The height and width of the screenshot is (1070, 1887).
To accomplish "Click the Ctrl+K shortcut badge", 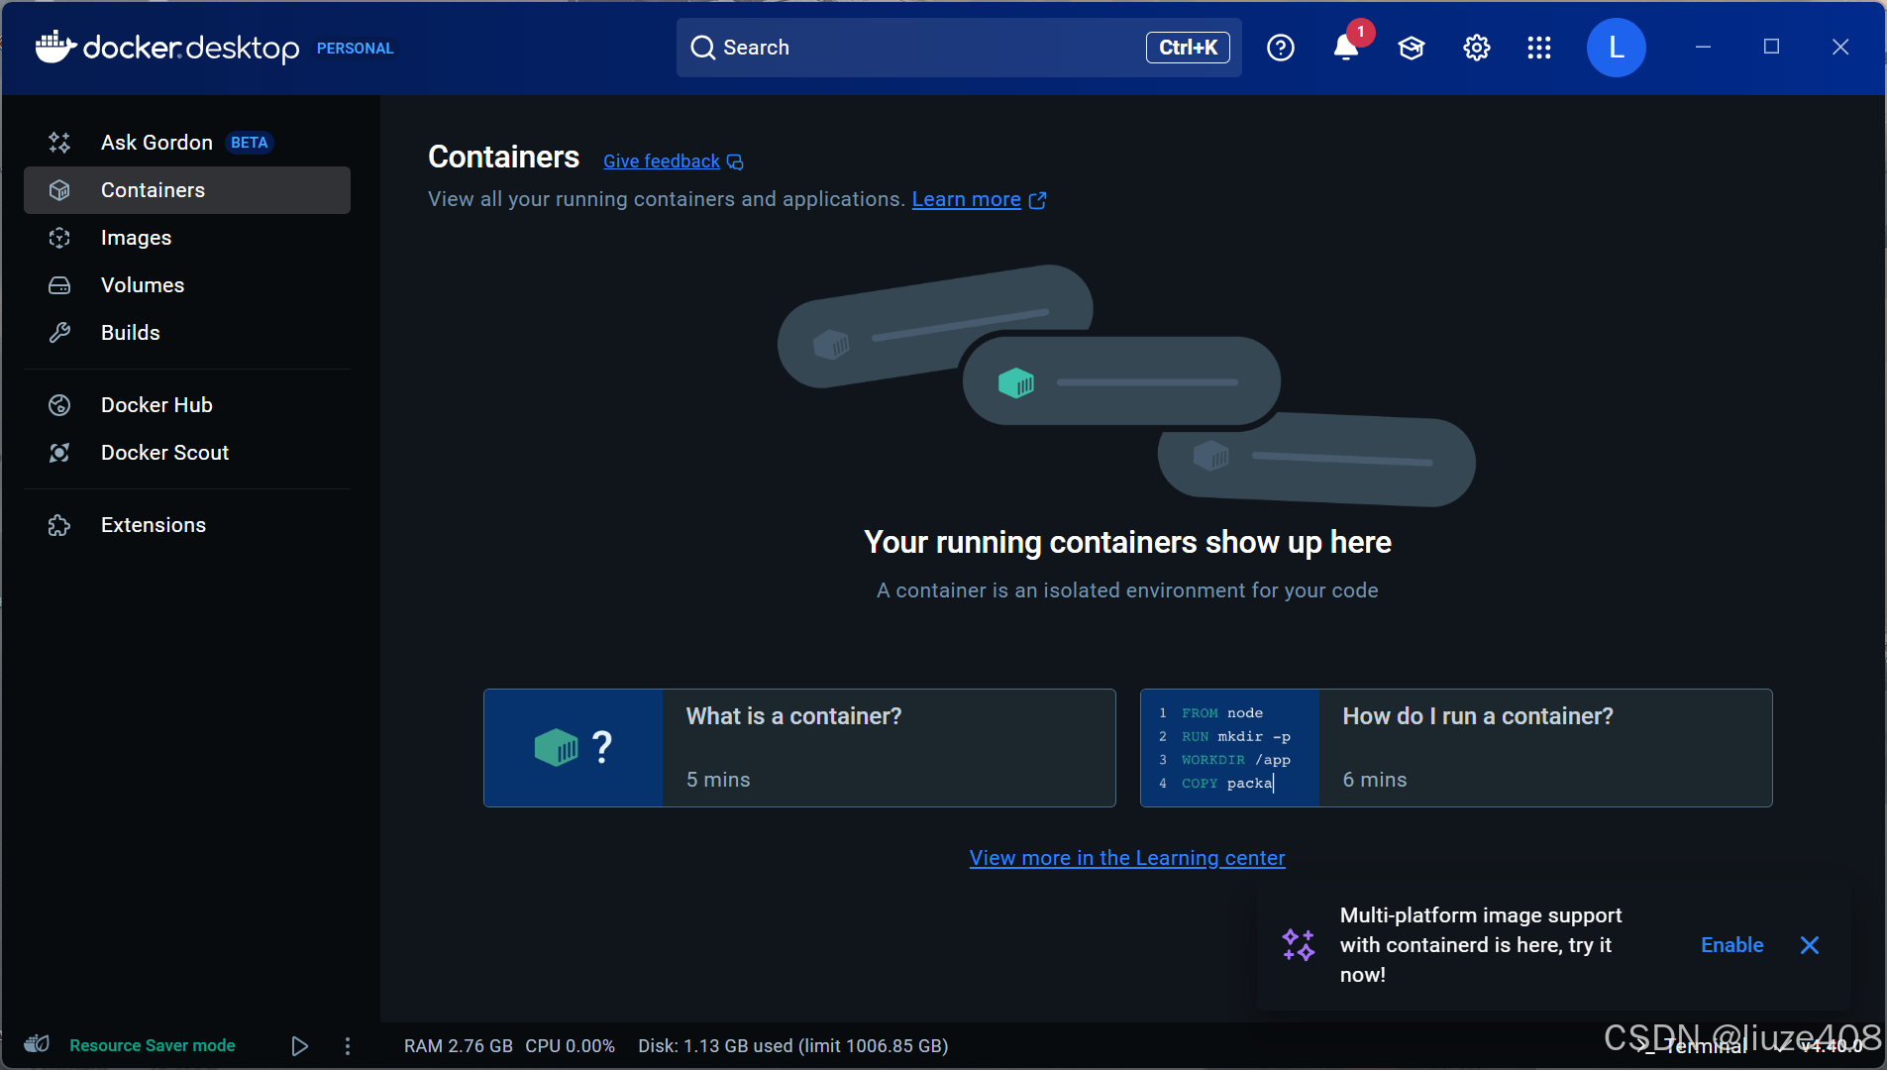I will point(1188,48).
